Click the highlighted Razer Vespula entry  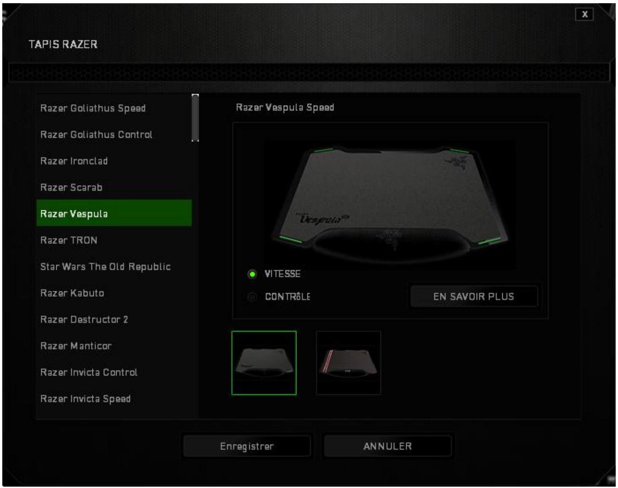pyautogui.click(x=114, y=213)
